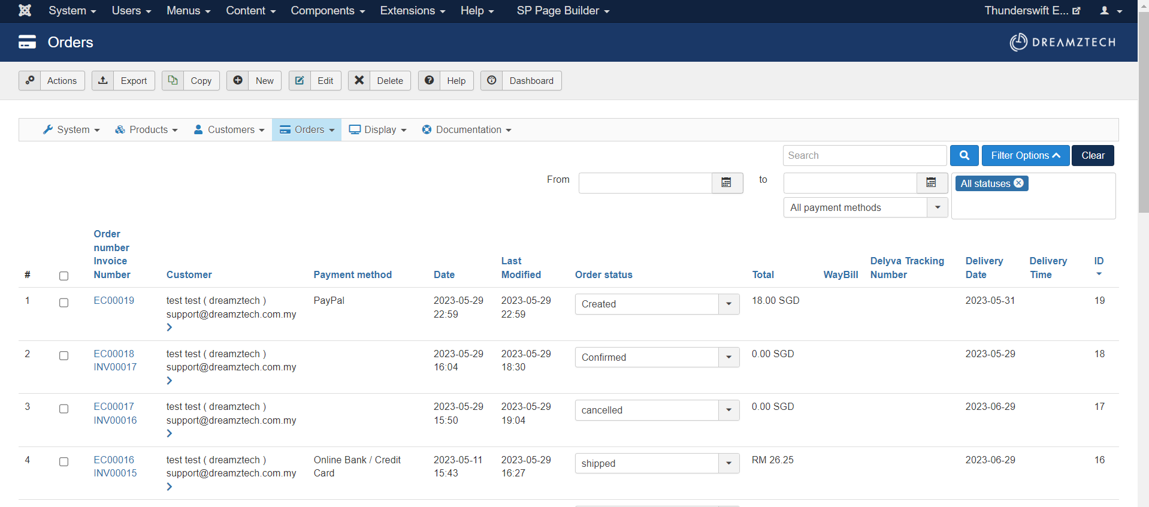Expand customer details arrow for order EC00018
The image size is (1149, 507).
pyautogui.click(x=170, y=381)
